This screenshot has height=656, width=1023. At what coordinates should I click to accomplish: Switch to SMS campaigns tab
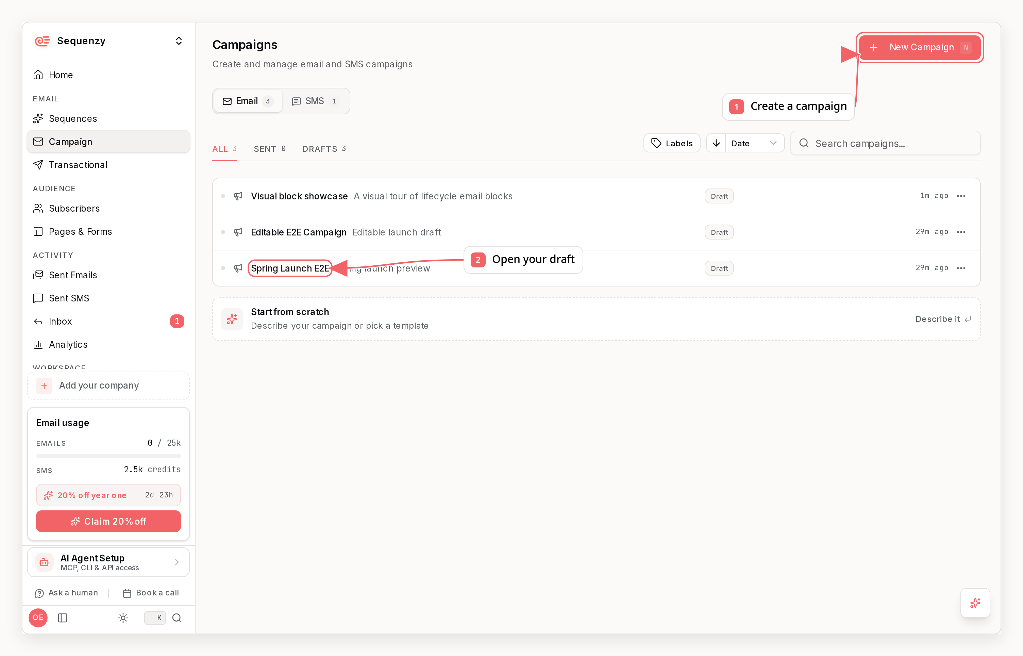[x=315, y=101]
